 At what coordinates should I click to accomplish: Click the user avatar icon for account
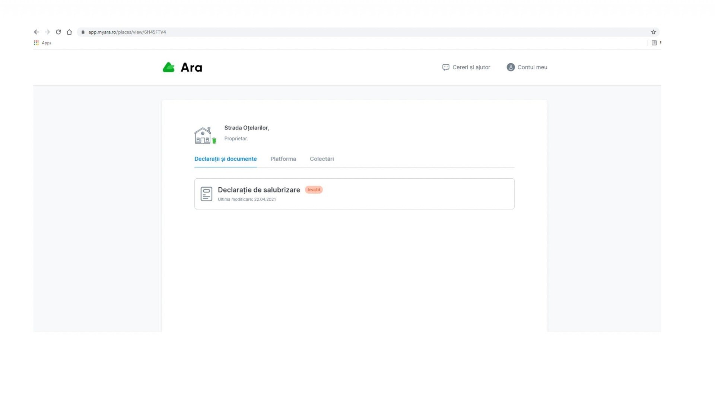(511, 67)
